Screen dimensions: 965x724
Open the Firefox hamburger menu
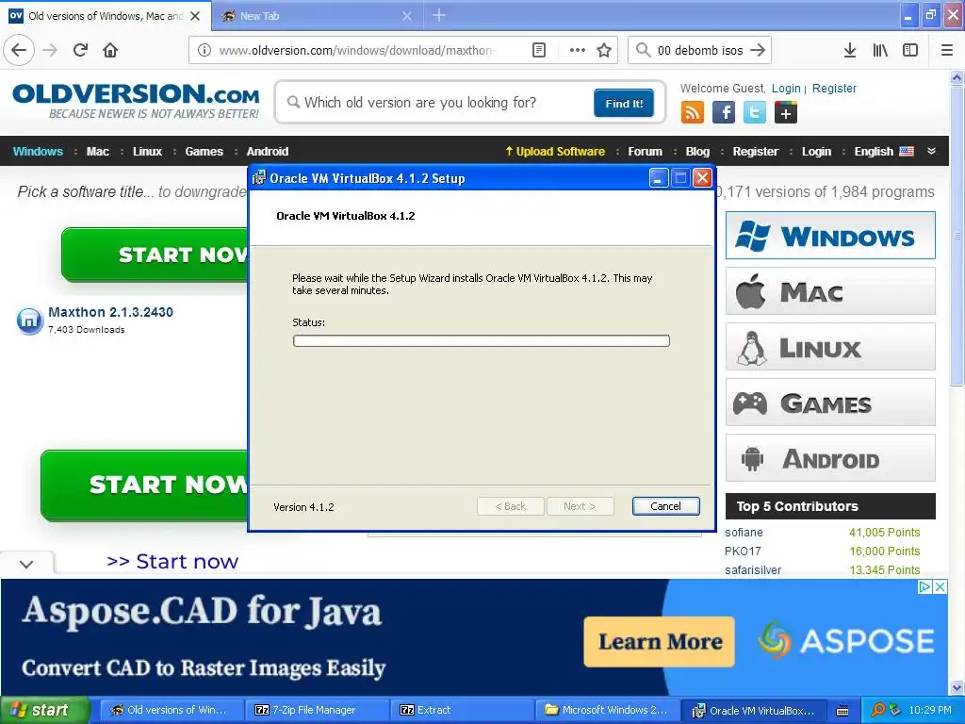[x=947, y=50]
